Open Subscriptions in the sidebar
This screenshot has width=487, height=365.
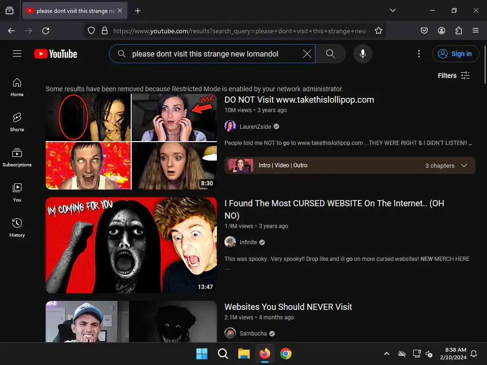tap(17, 157)
